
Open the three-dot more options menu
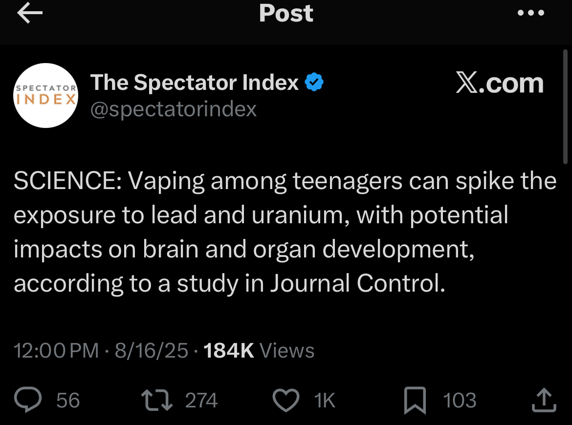(531, 14)
